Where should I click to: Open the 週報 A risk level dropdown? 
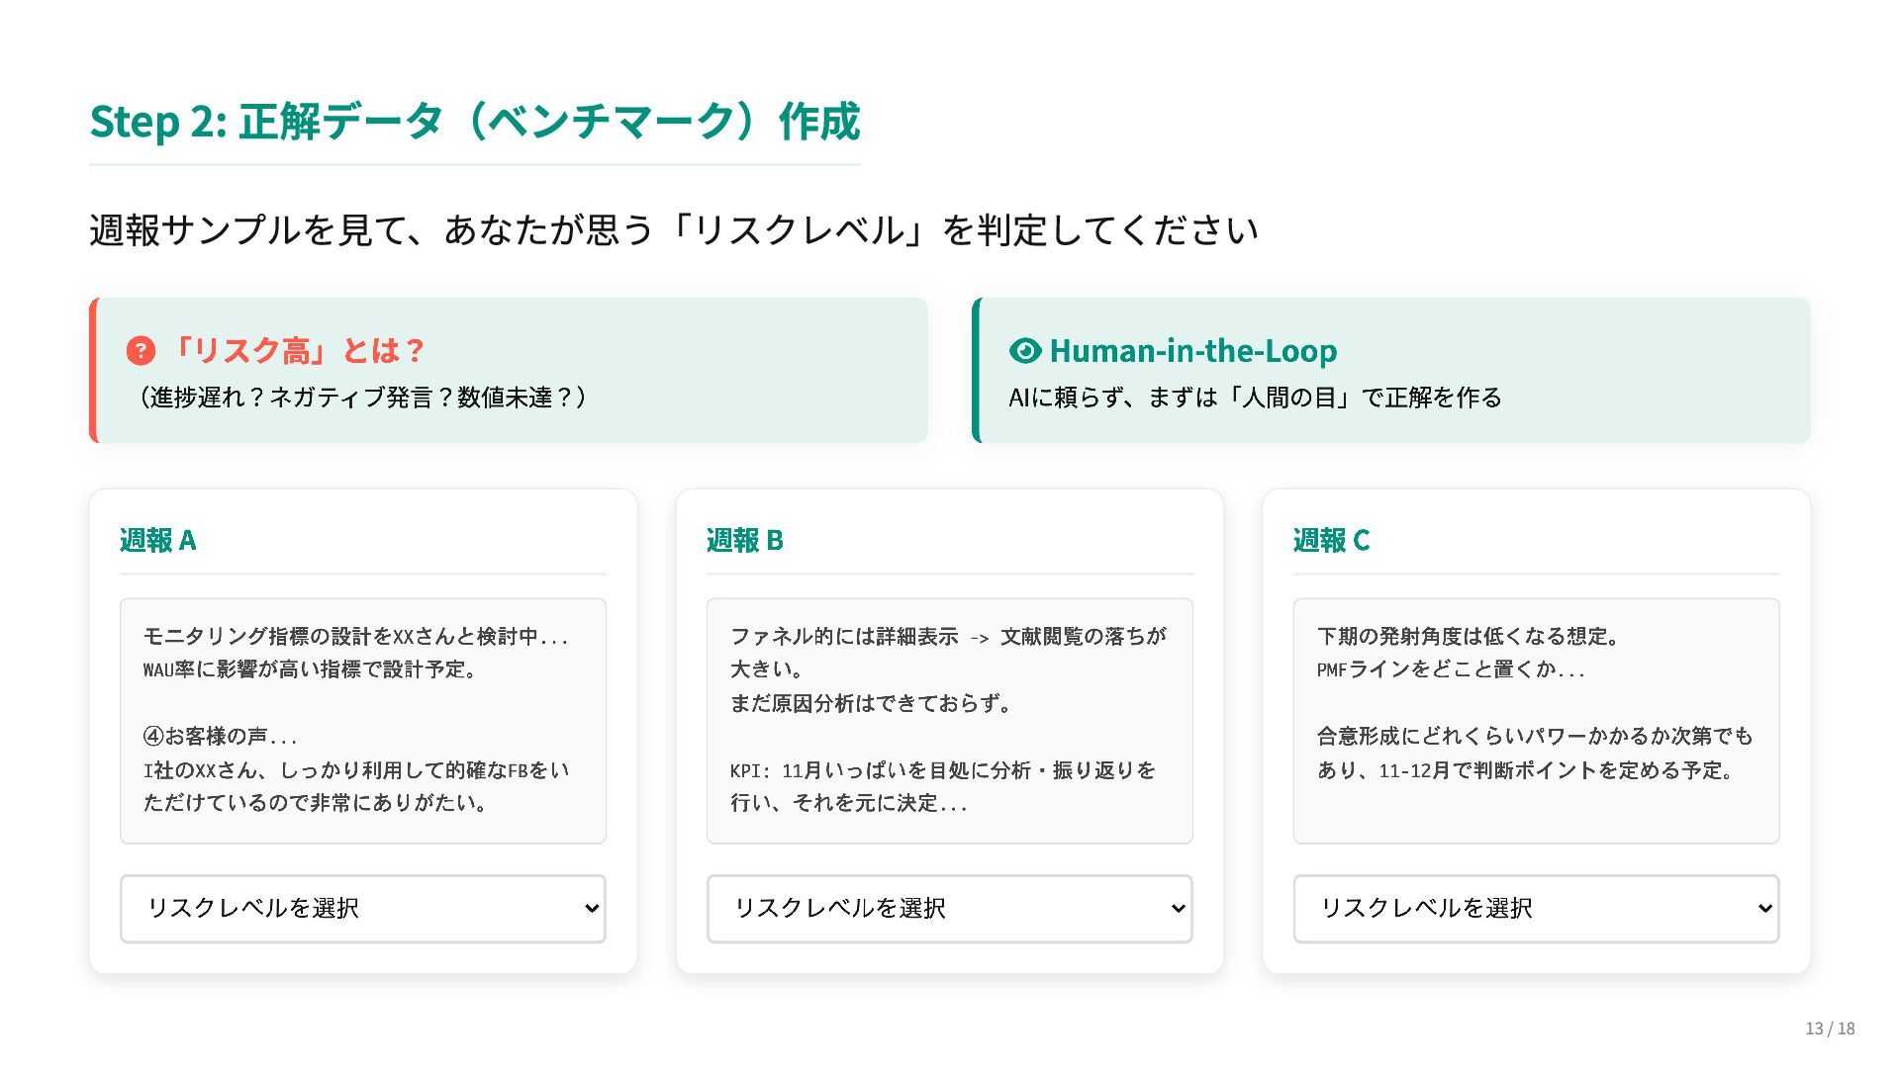[x=362, y=908]
